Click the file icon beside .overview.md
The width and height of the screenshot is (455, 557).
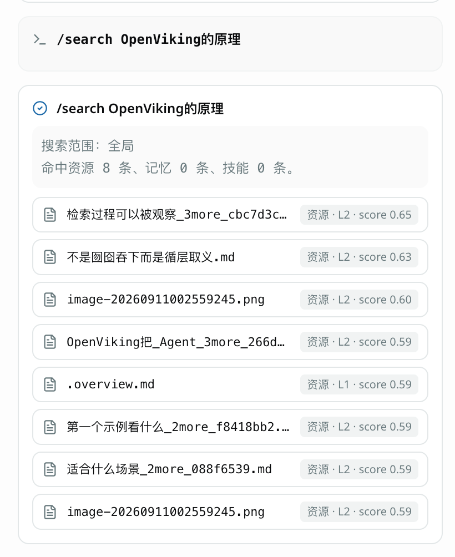50,384
